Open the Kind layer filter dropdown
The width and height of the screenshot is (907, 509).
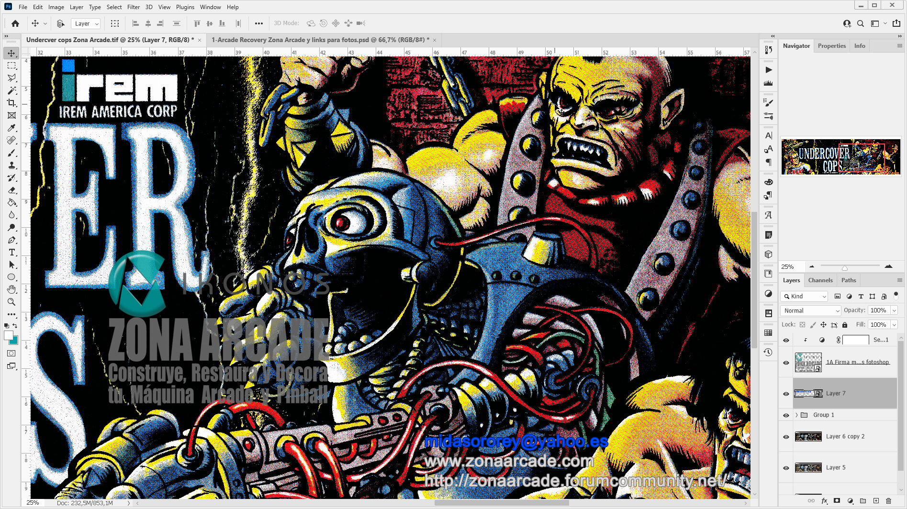pyautogui.click(x=804, y=297)
